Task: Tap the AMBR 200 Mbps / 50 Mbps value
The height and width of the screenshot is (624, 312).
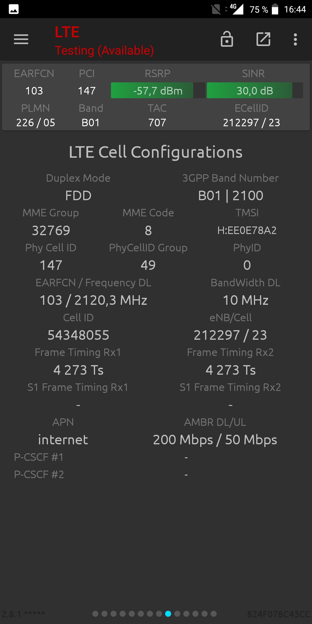Action: (215, 440)
